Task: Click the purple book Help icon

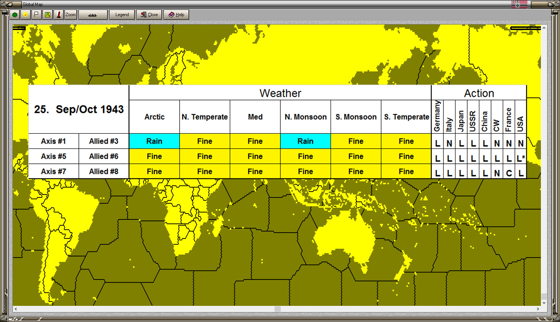Action: pyautogui.click(x=171, y=15)
